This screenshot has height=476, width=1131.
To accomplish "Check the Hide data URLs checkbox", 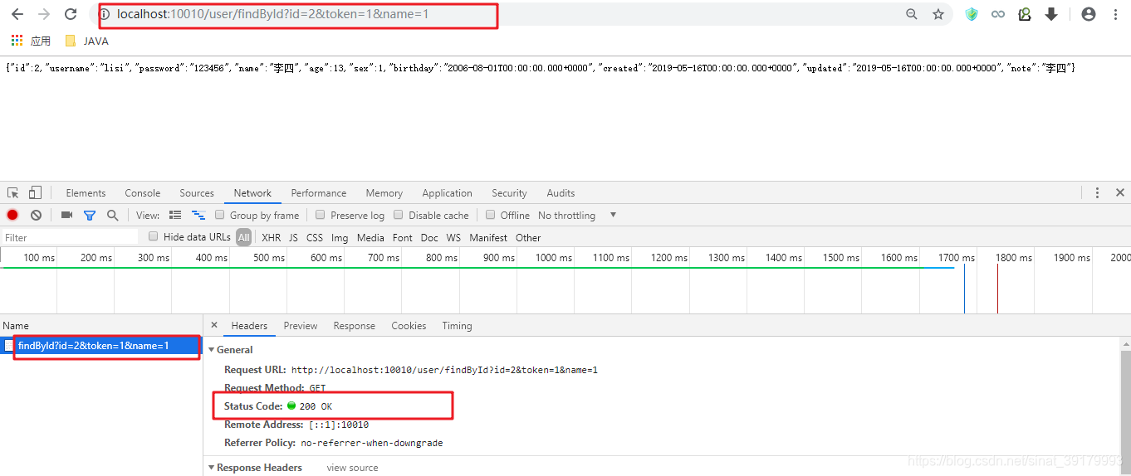I will click(x=153, y=236).
